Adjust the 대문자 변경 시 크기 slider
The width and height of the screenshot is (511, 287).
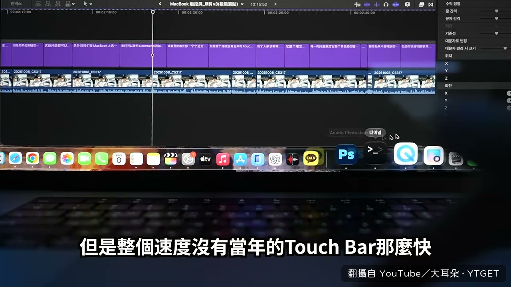coord(505,48)
